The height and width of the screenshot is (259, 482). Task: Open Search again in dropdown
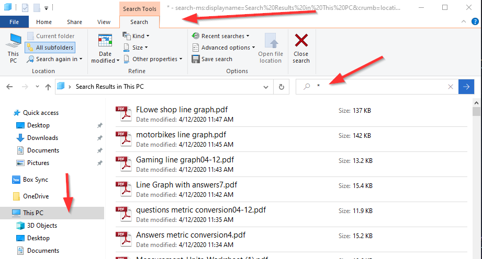54,59
